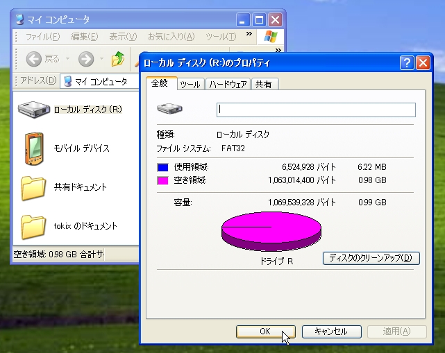445x353 pixels.
Task: Select the 共有ドキュメント folder icon
Action: coord(33,188)
